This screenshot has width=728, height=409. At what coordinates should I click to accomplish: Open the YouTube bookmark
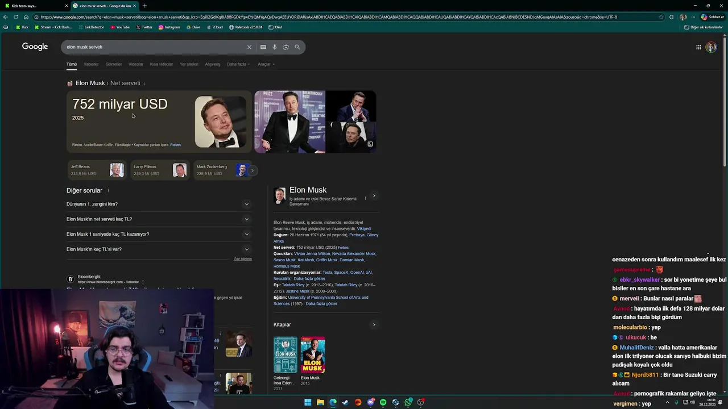[120, 27]
